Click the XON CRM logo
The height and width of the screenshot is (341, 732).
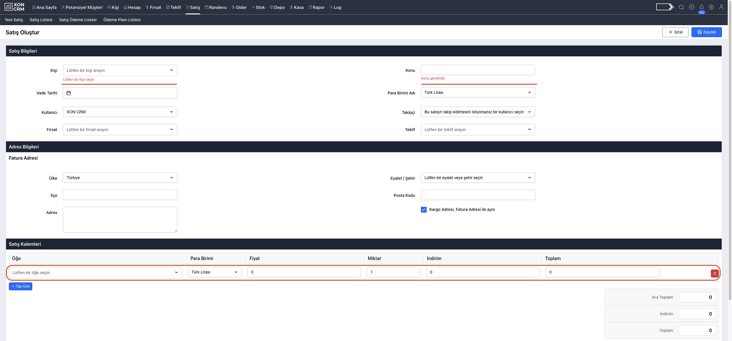click(x=15, y=7)
